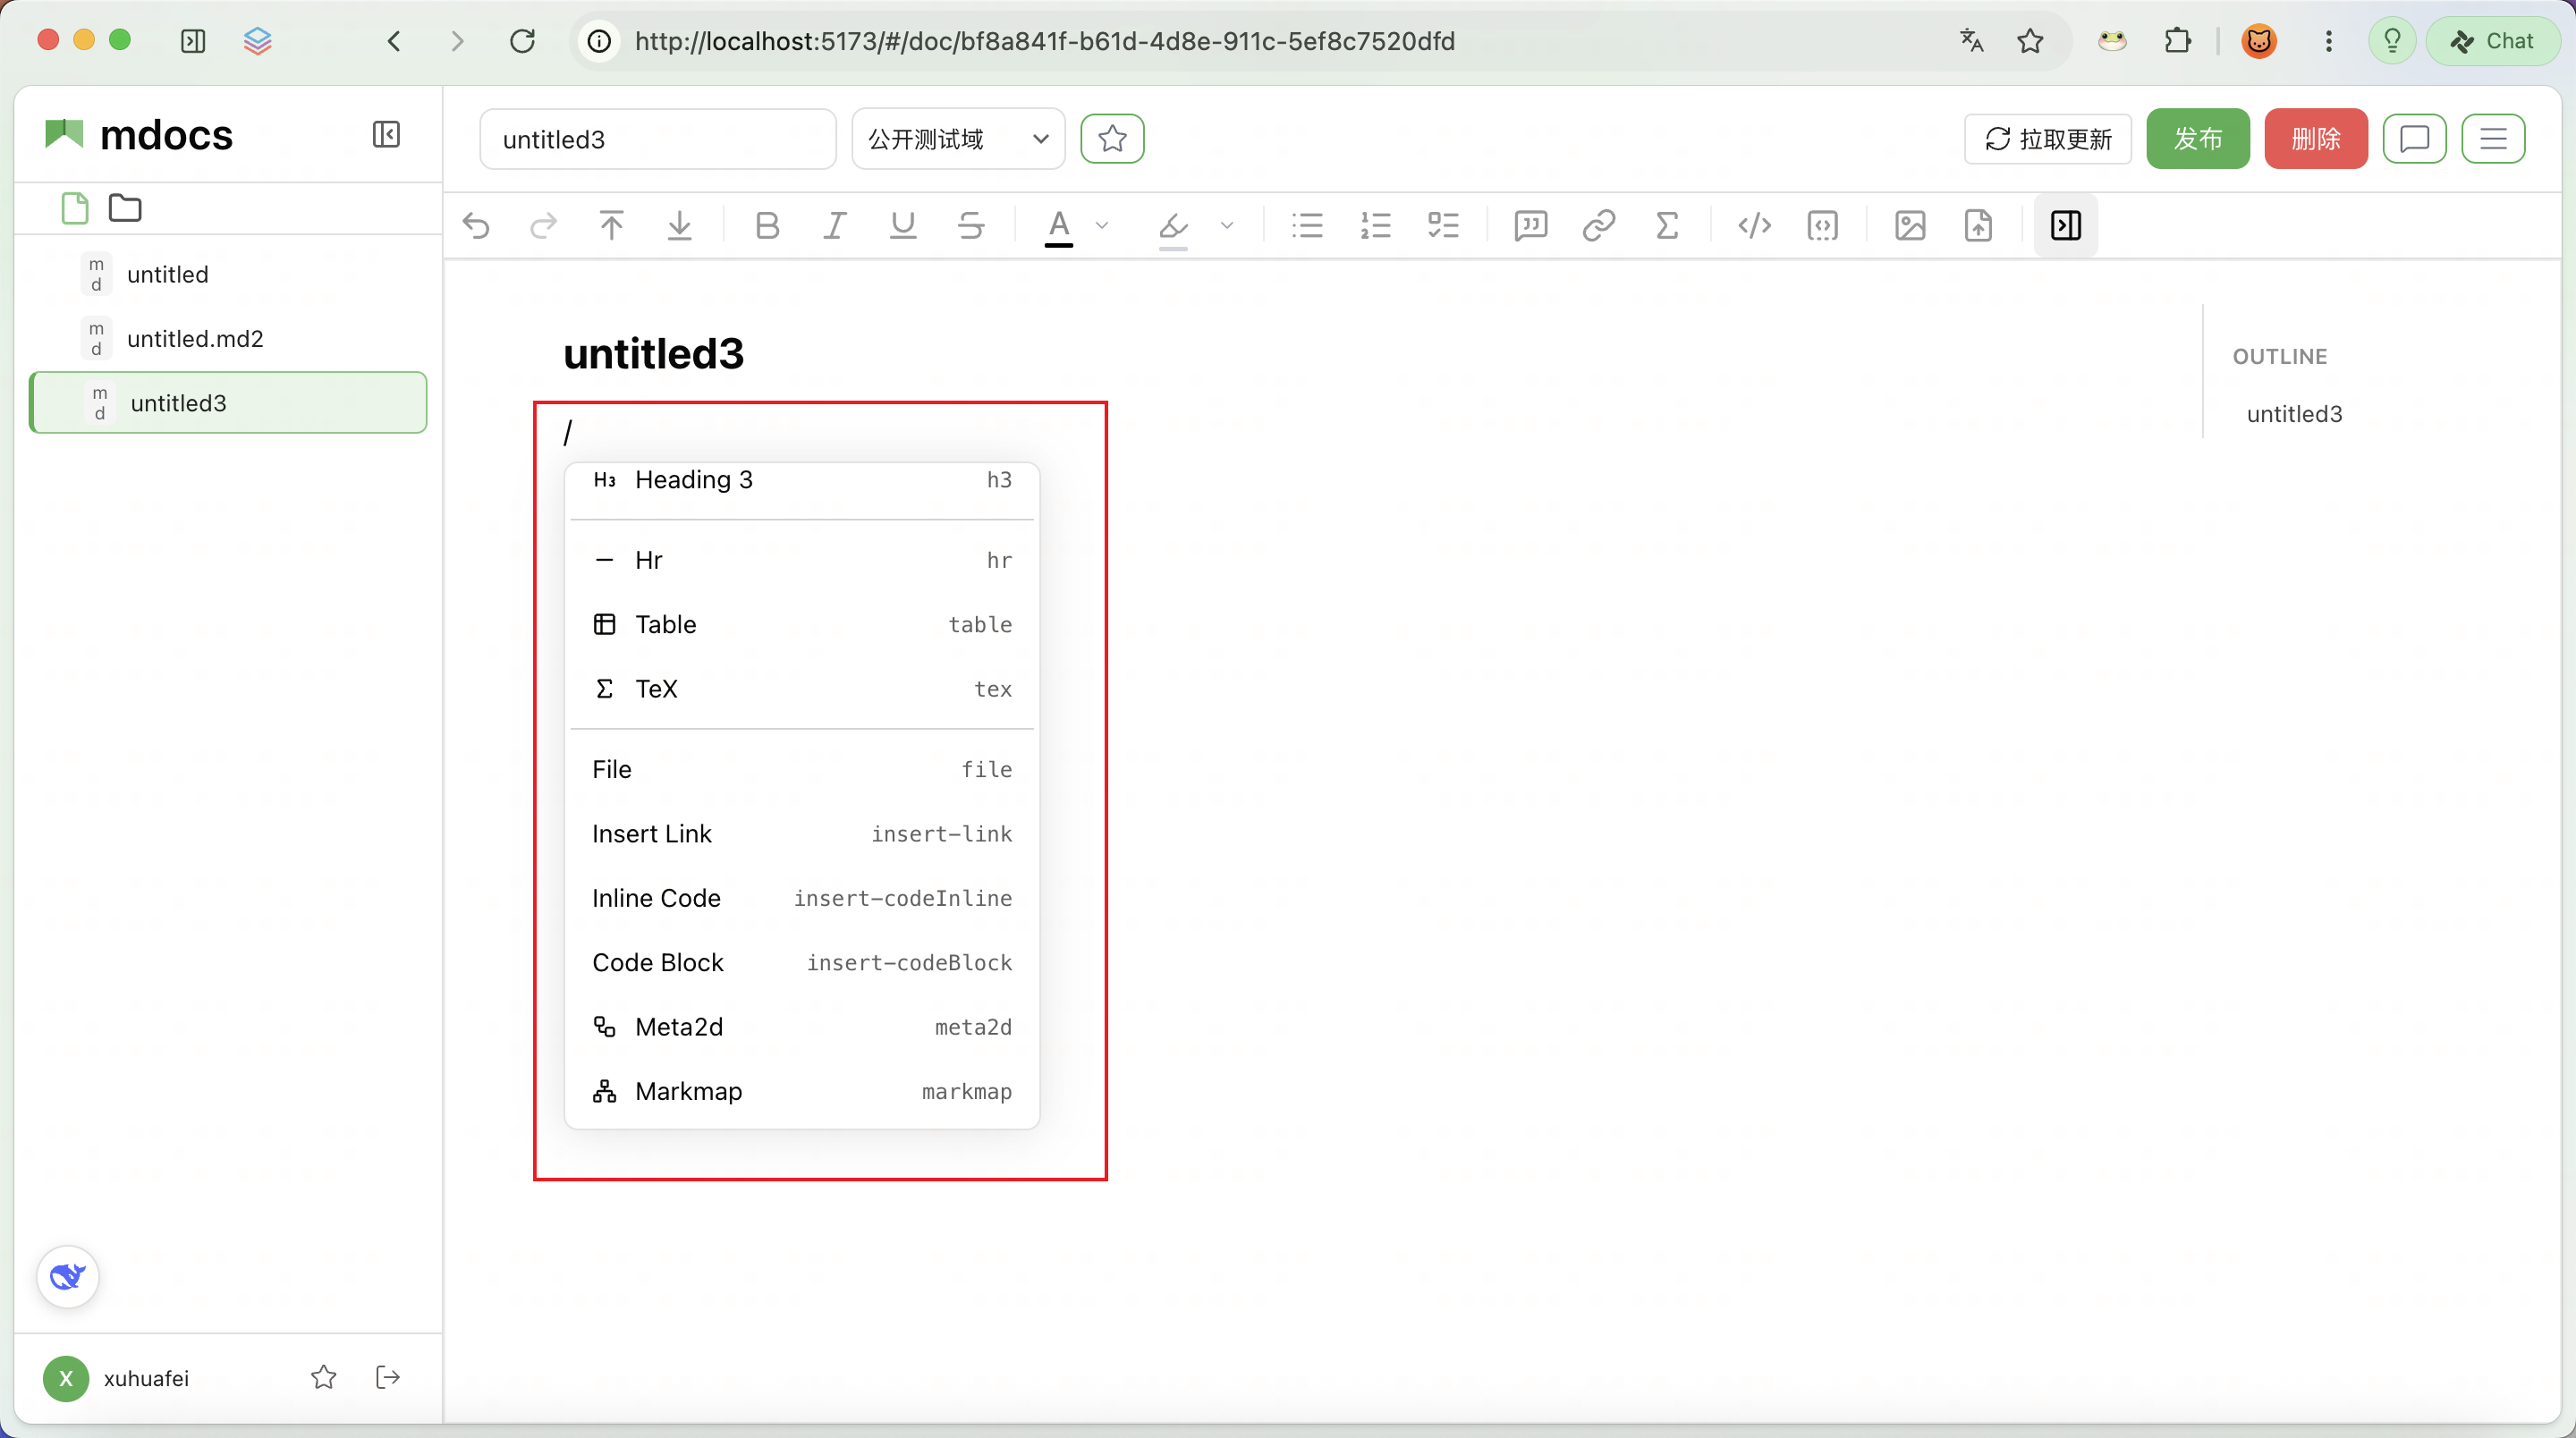The width and height of the screenshot is (2576, 1438).
Task: Favorite this document with star button
Action: [1112, 139]
